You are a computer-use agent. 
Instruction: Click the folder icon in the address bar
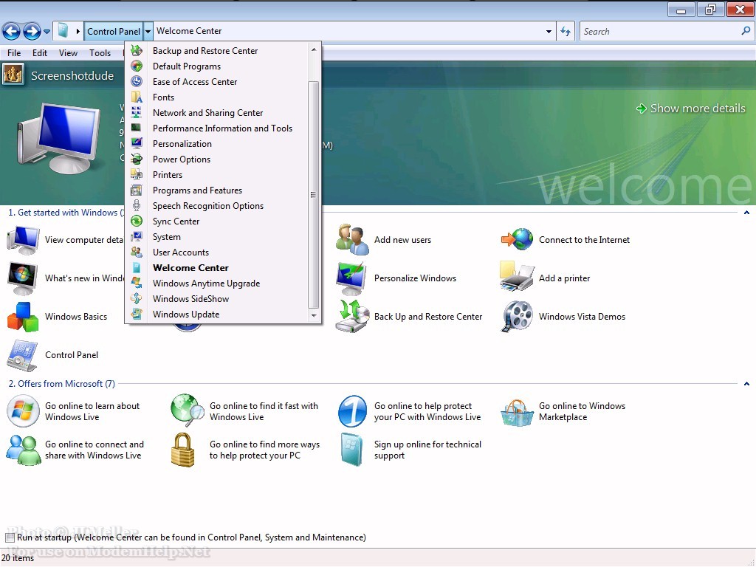(x=63, y=31)
